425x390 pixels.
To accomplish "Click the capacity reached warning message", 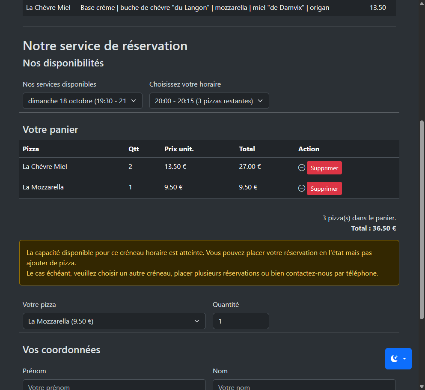I will click(209, 263).
